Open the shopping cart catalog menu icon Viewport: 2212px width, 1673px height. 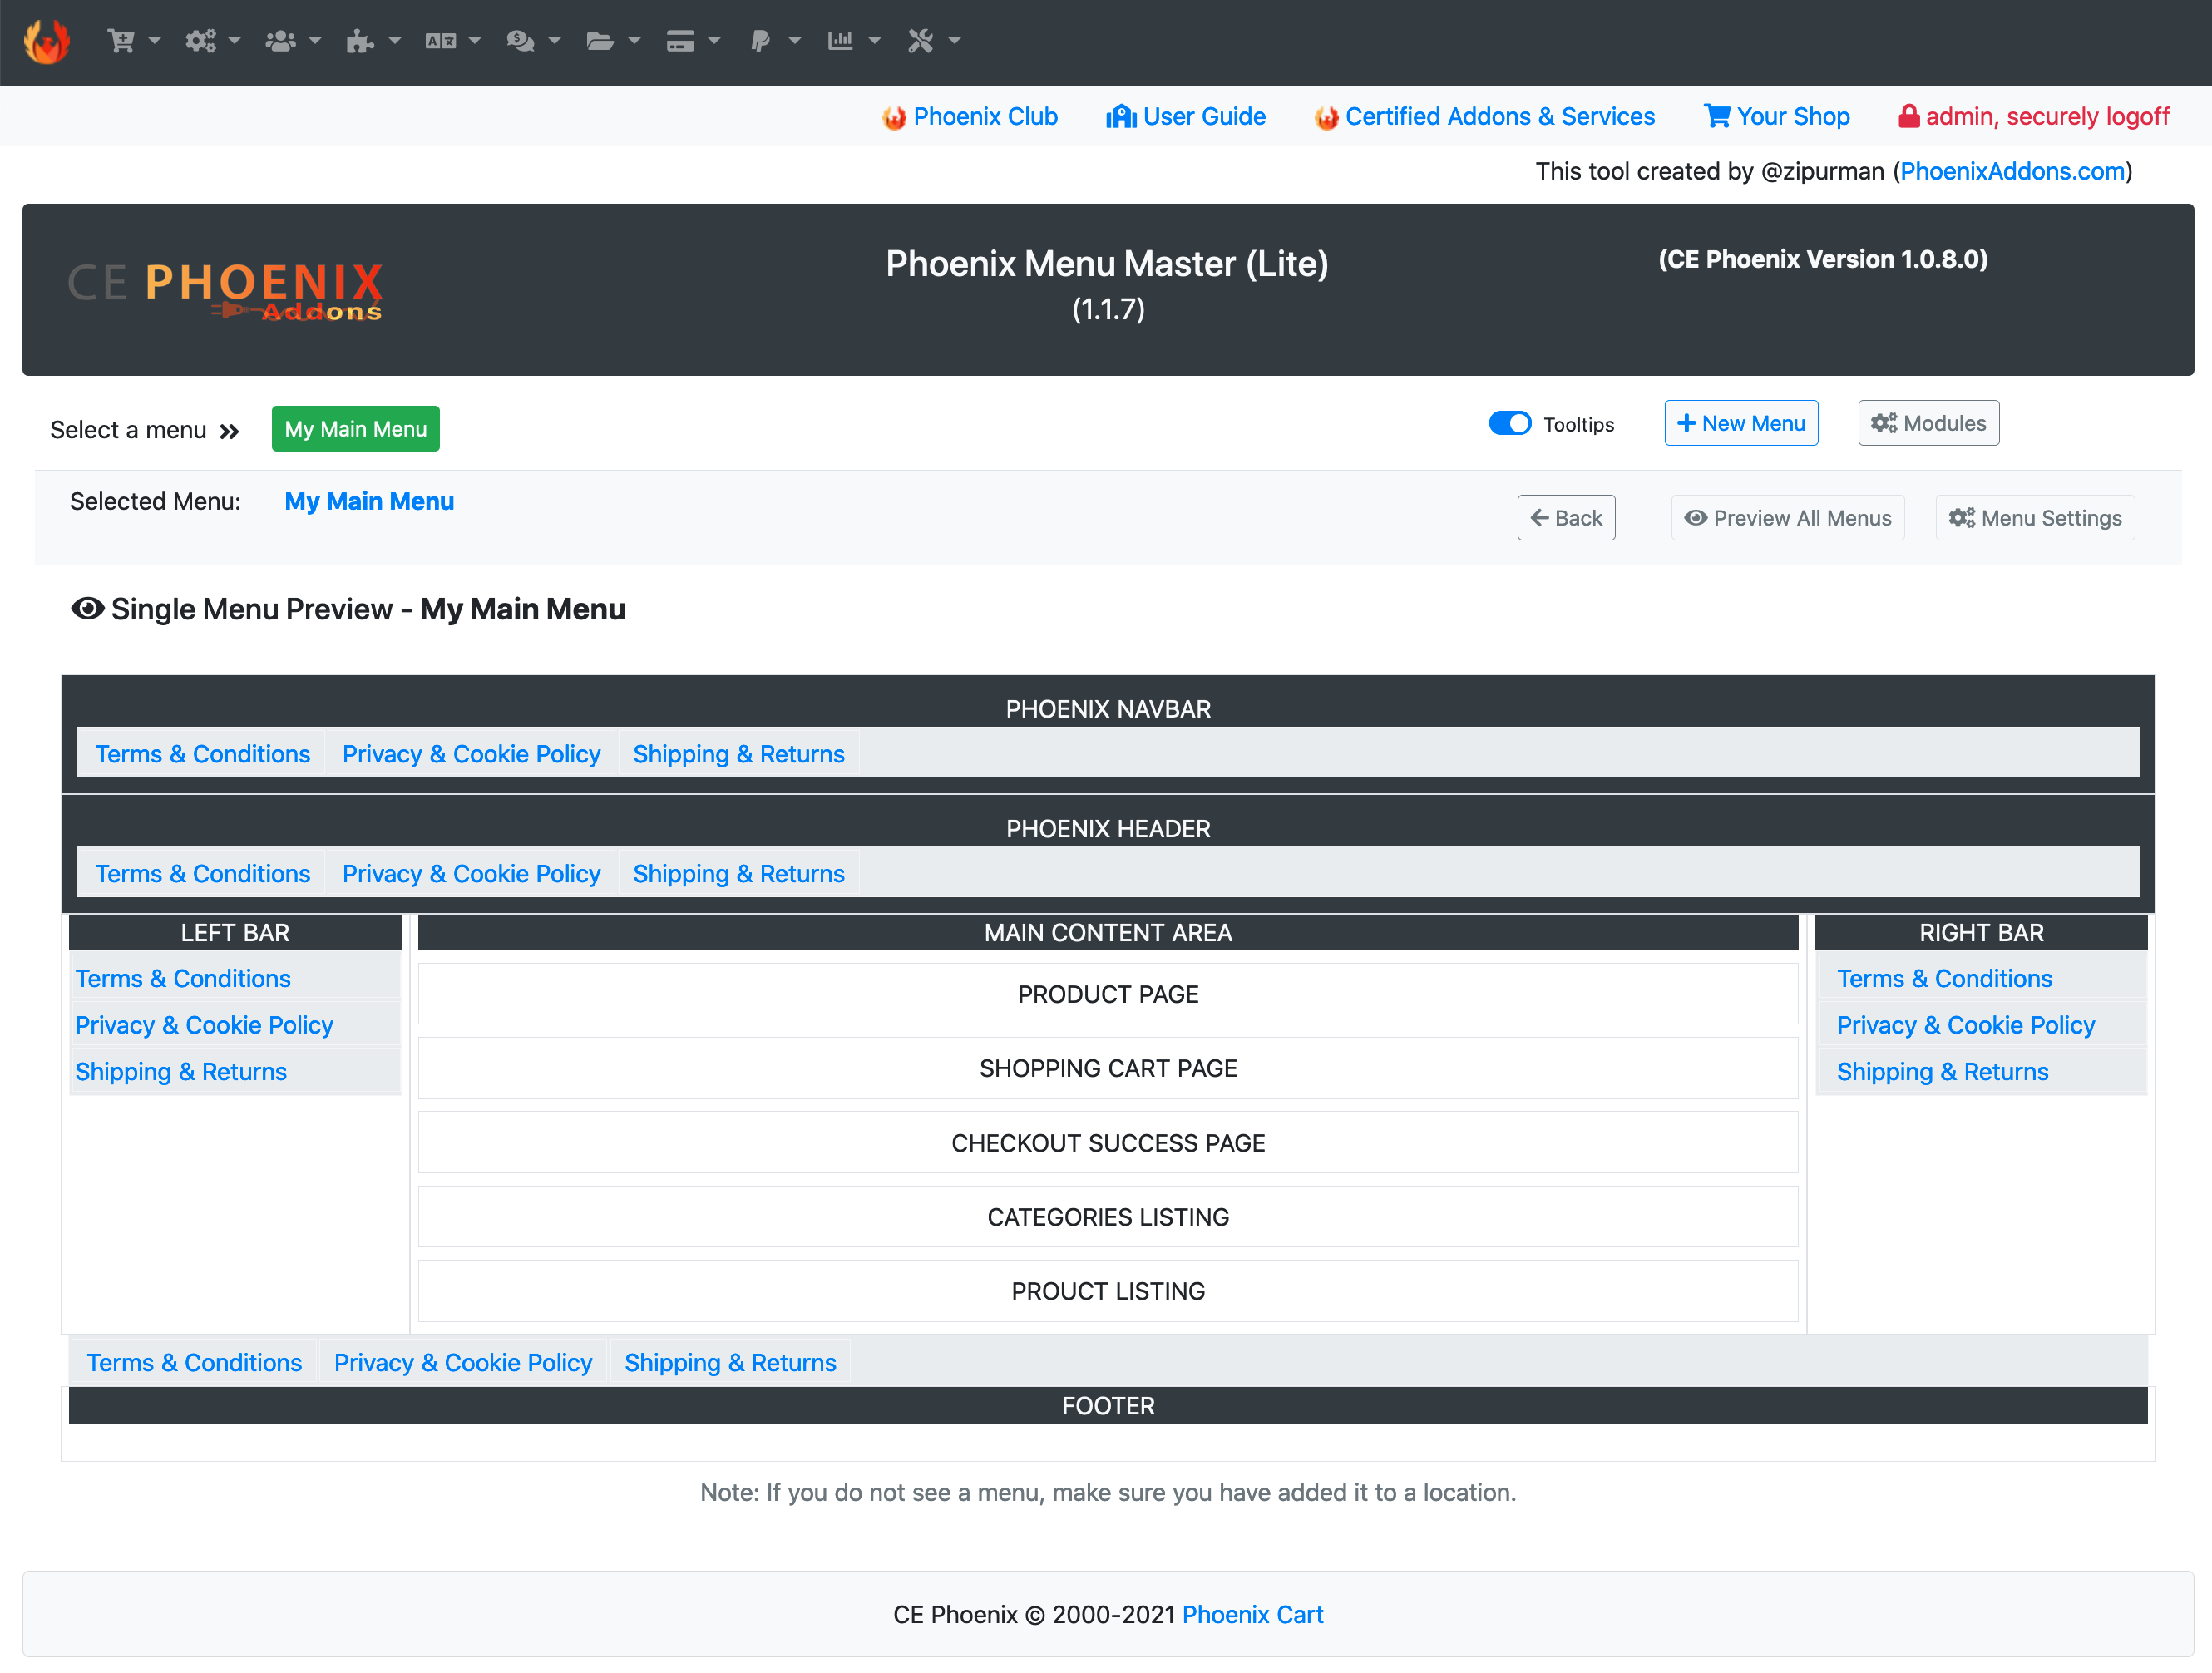point(121,41)
